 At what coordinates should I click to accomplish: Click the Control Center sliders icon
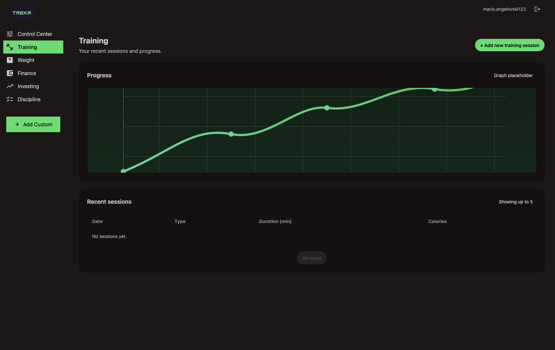[10, 34]
